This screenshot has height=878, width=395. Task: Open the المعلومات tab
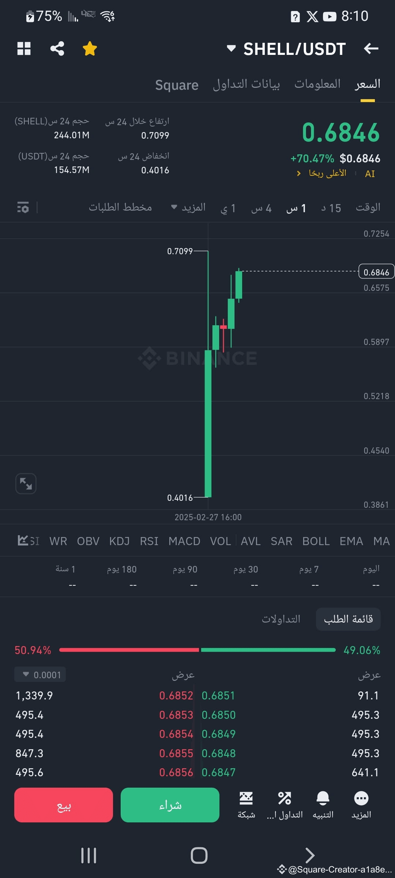tap(317, 84)
